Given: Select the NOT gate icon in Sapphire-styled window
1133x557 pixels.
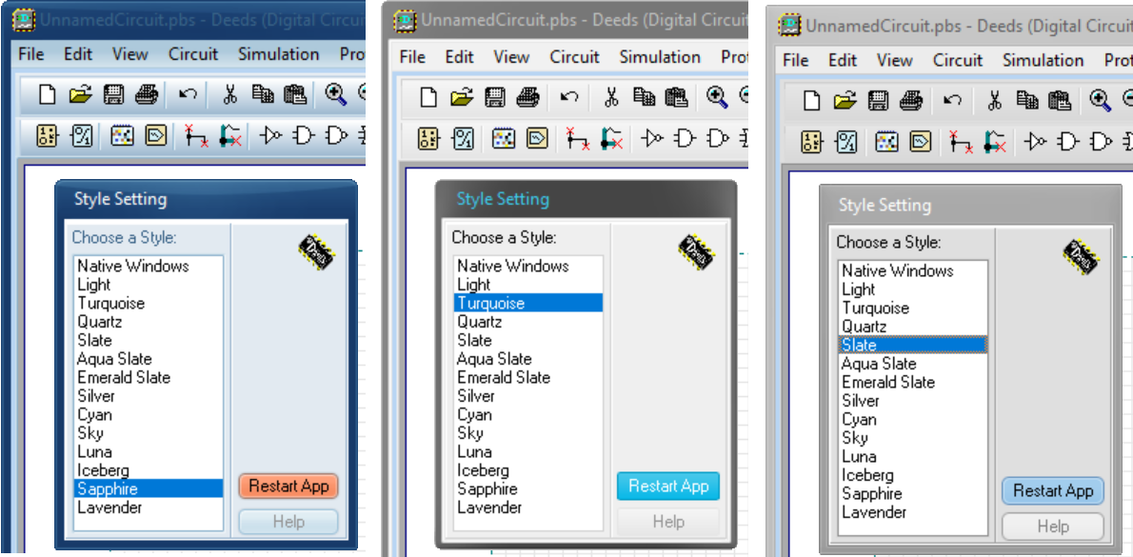Looking at the screenshot, I should pos(271,135).
